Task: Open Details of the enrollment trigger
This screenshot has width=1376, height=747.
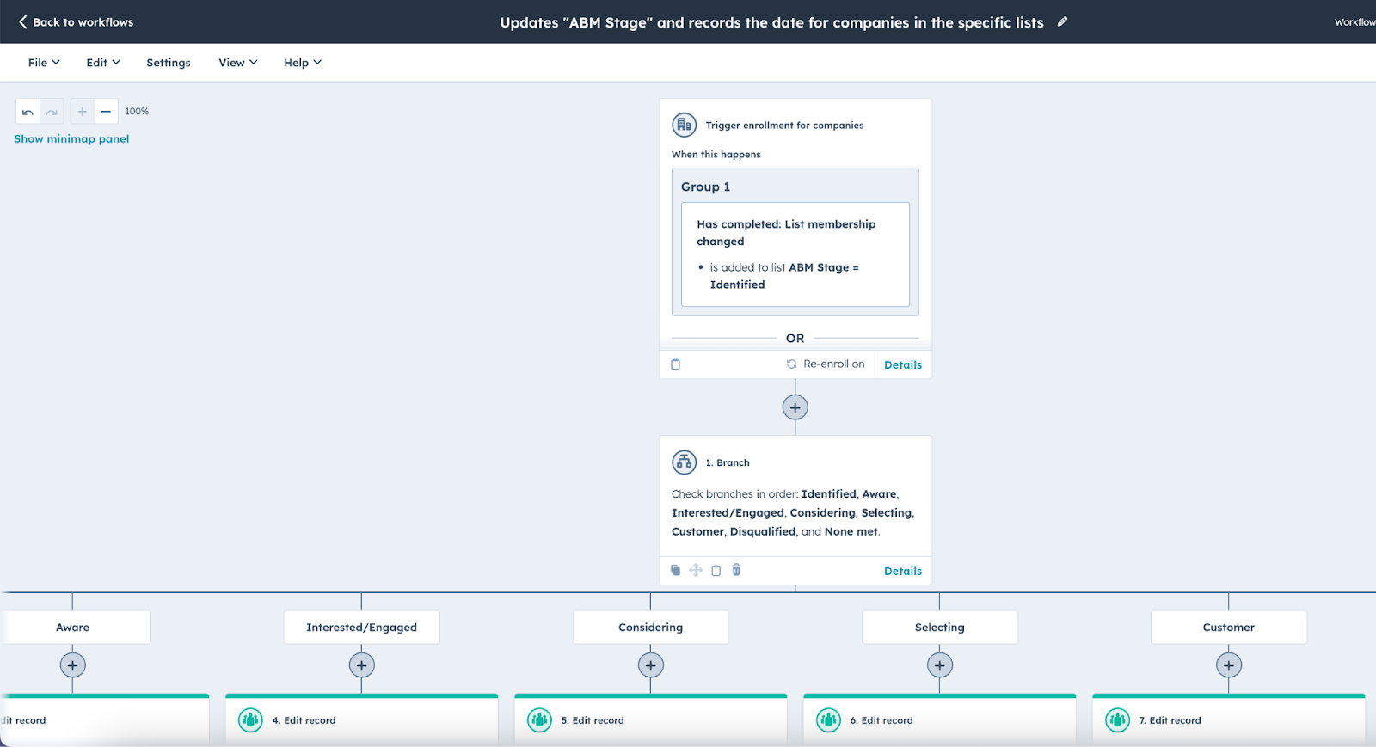Action: click(903, 365)
